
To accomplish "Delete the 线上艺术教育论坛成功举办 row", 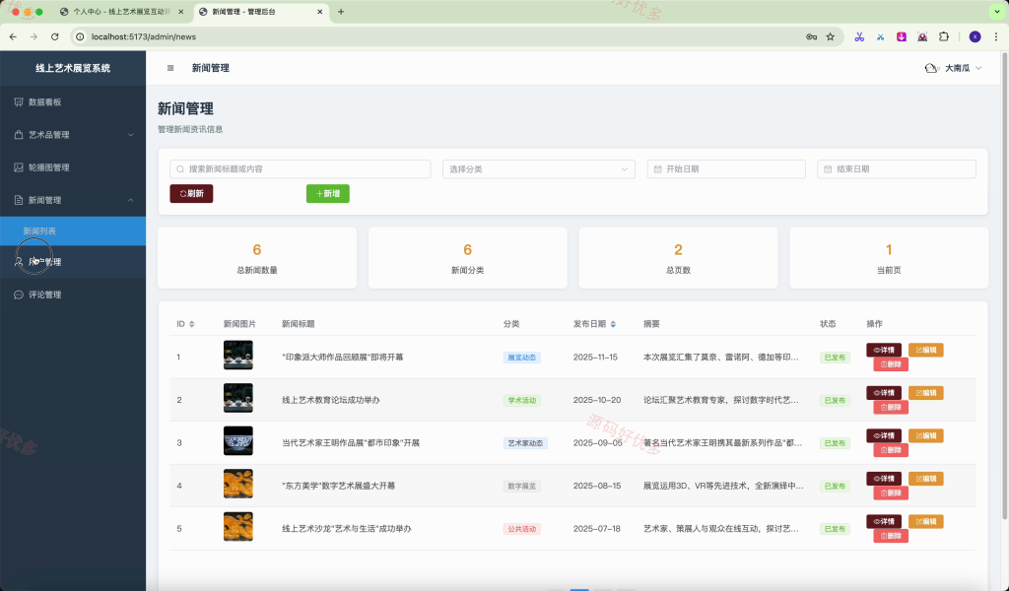I will point(891,407).
